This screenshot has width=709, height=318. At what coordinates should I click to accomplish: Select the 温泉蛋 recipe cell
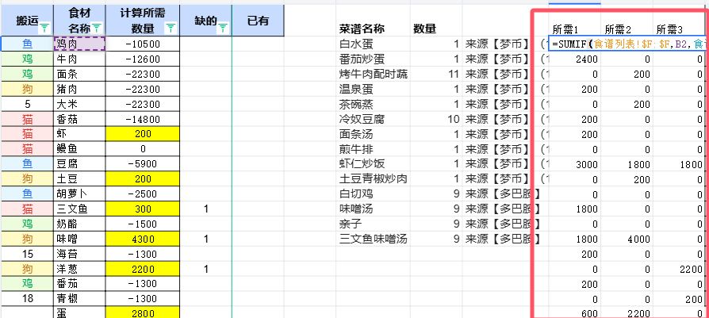(x=373, y=89)
